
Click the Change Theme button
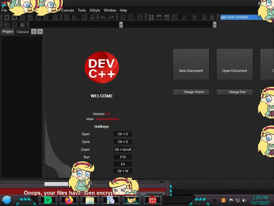191,92
